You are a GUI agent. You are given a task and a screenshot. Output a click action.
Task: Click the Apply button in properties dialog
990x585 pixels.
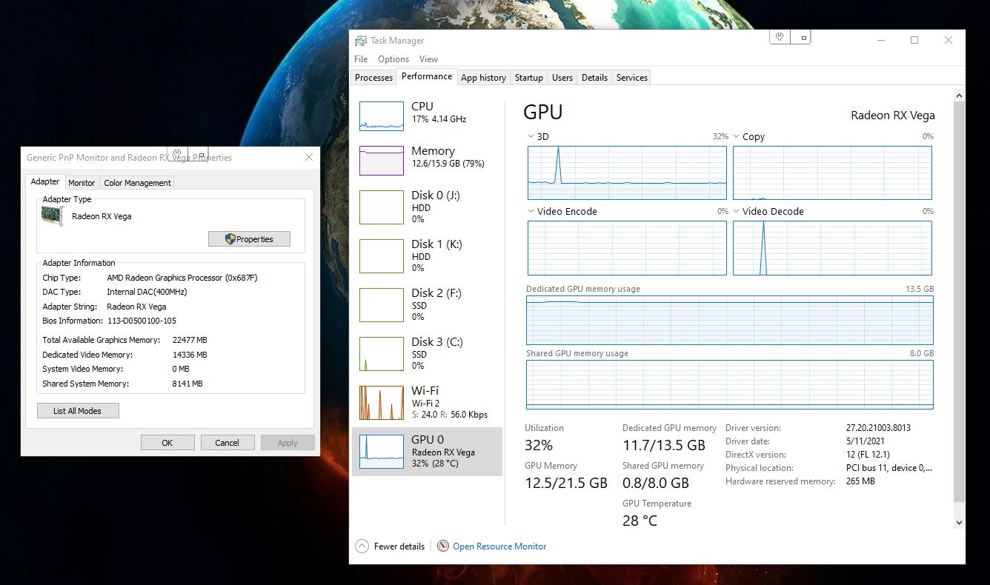click(x=288, y=443)
